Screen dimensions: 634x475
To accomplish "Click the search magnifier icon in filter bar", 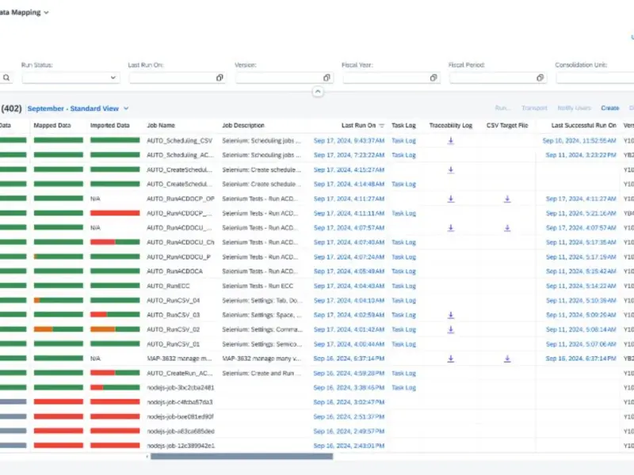I will click(6, 78).
